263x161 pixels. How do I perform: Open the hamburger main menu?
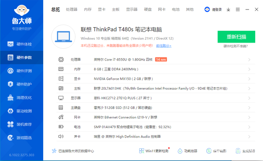238,9
